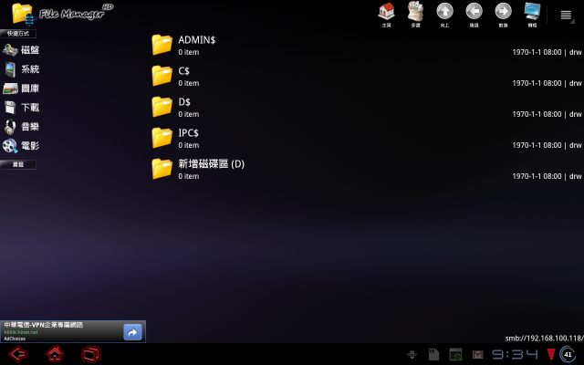The width and height of the screenshot is (584, 365).
Task: Open the SD card notification icon
Action: [x=433, y=354]
